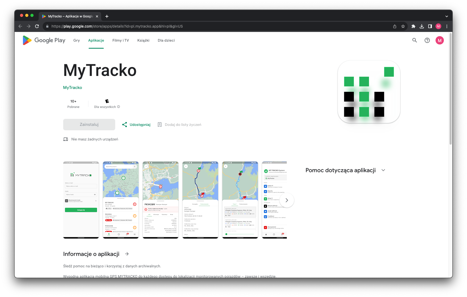
Task: Click the Zainstaluj button
Action: [x=89, y=125]
